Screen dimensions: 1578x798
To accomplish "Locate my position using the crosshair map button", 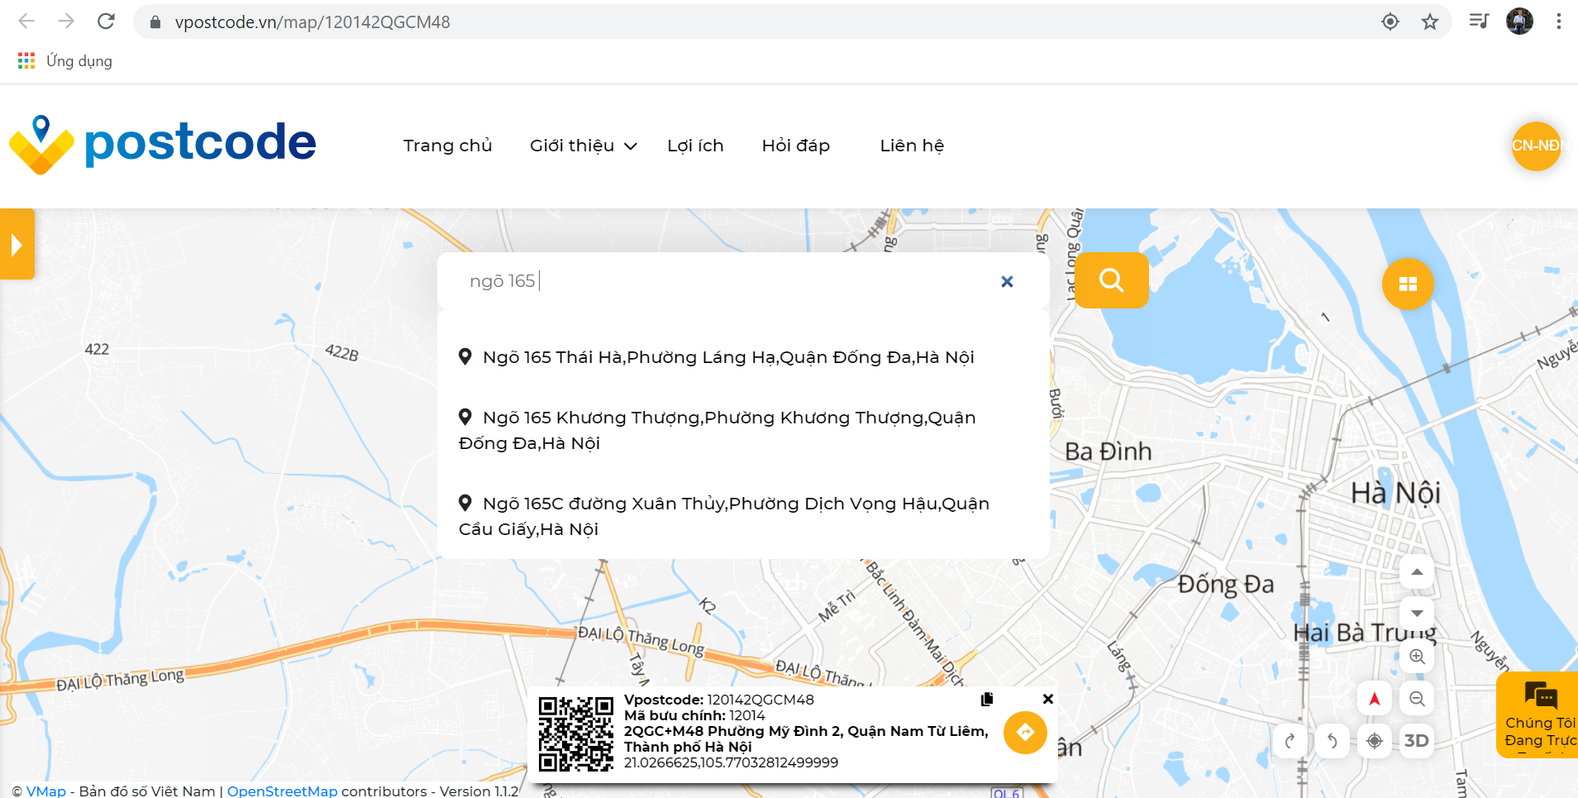I will coord(1375,741).
